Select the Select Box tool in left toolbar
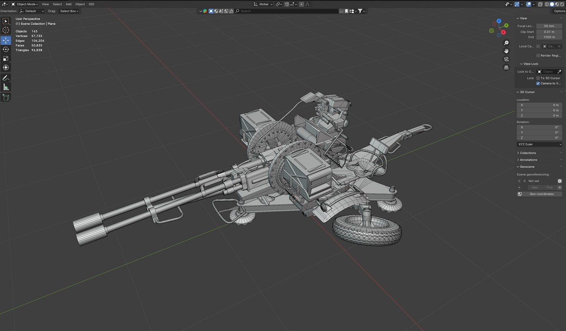 point(6,21)
